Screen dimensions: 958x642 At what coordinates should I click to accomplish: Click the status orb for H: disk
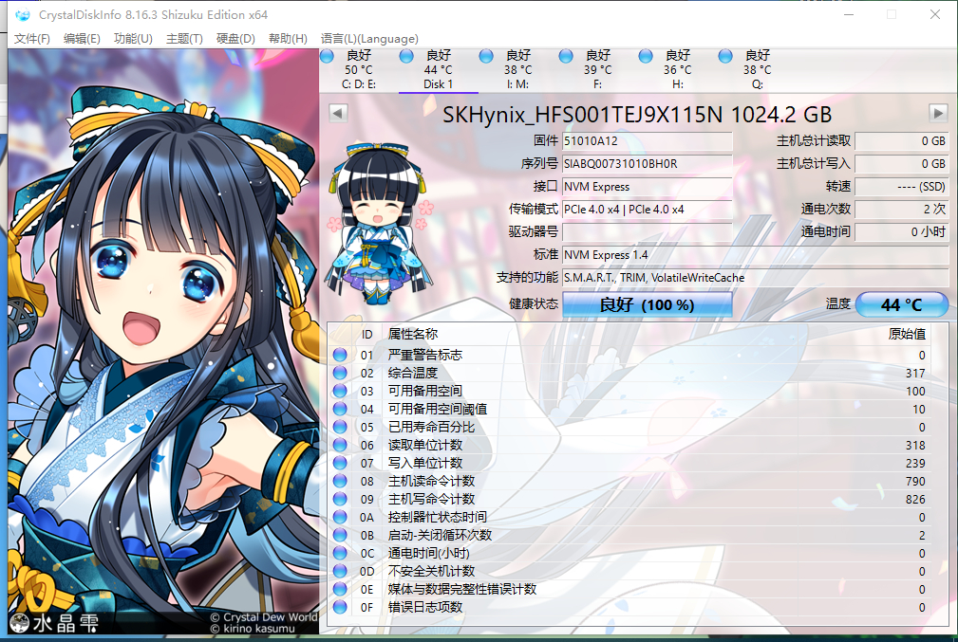click(x=646, y=56)
